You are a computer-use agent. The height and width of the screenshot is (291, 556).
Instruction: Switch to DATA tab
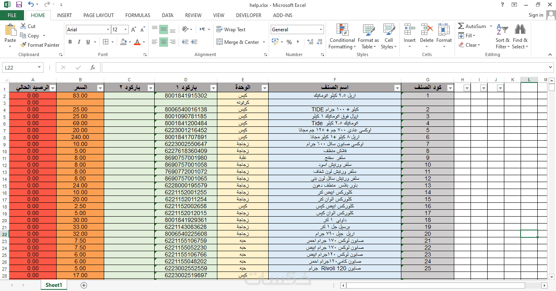tap(168, 15)
